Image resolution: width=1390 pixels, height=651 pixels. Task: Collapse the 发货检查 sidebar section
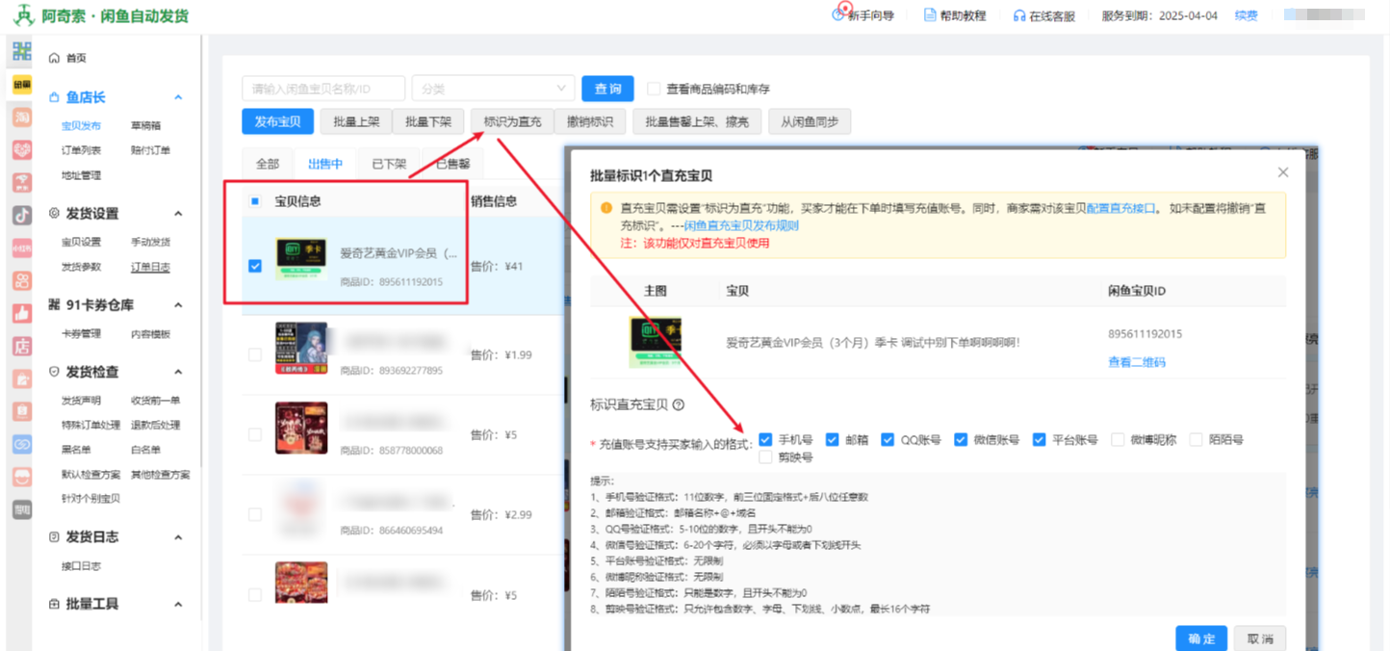178,372
